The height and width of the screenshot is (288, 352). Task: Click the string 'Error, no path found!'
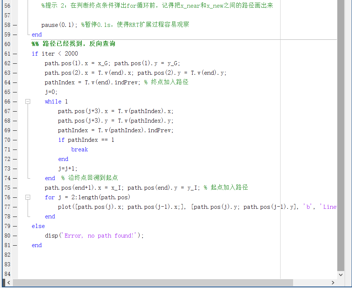click(x=99, y=236)
